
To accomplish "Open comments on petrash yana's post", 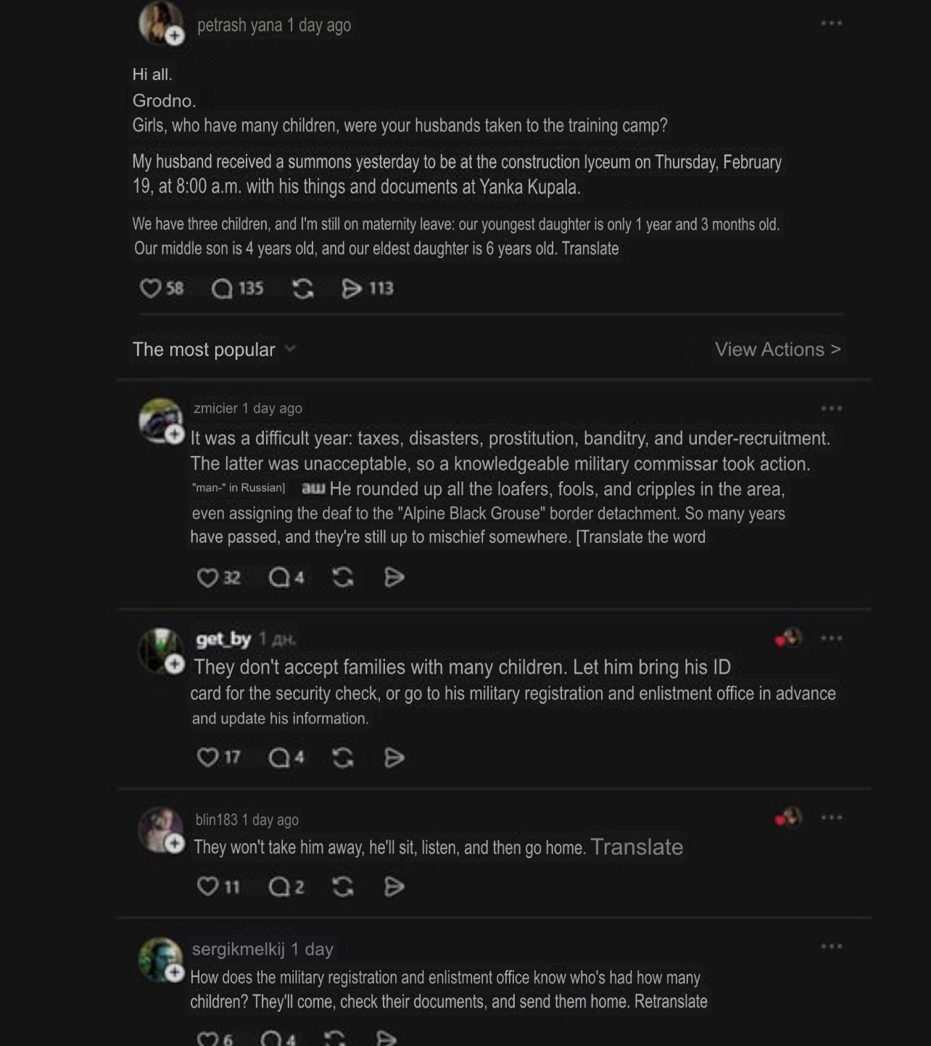I will pyautogui.click(x=222, y=289).
